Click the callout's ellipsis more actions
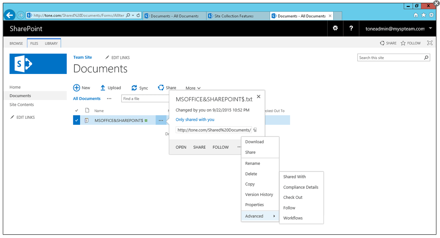The image size is (440, 238). tap(239, 147)
